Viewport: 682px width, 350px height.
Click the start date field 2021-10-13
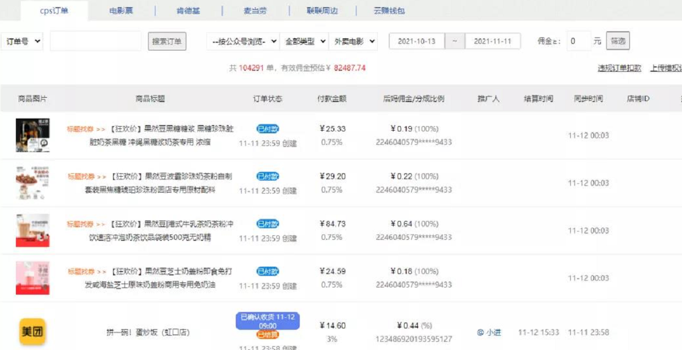(x=417, y=42)
